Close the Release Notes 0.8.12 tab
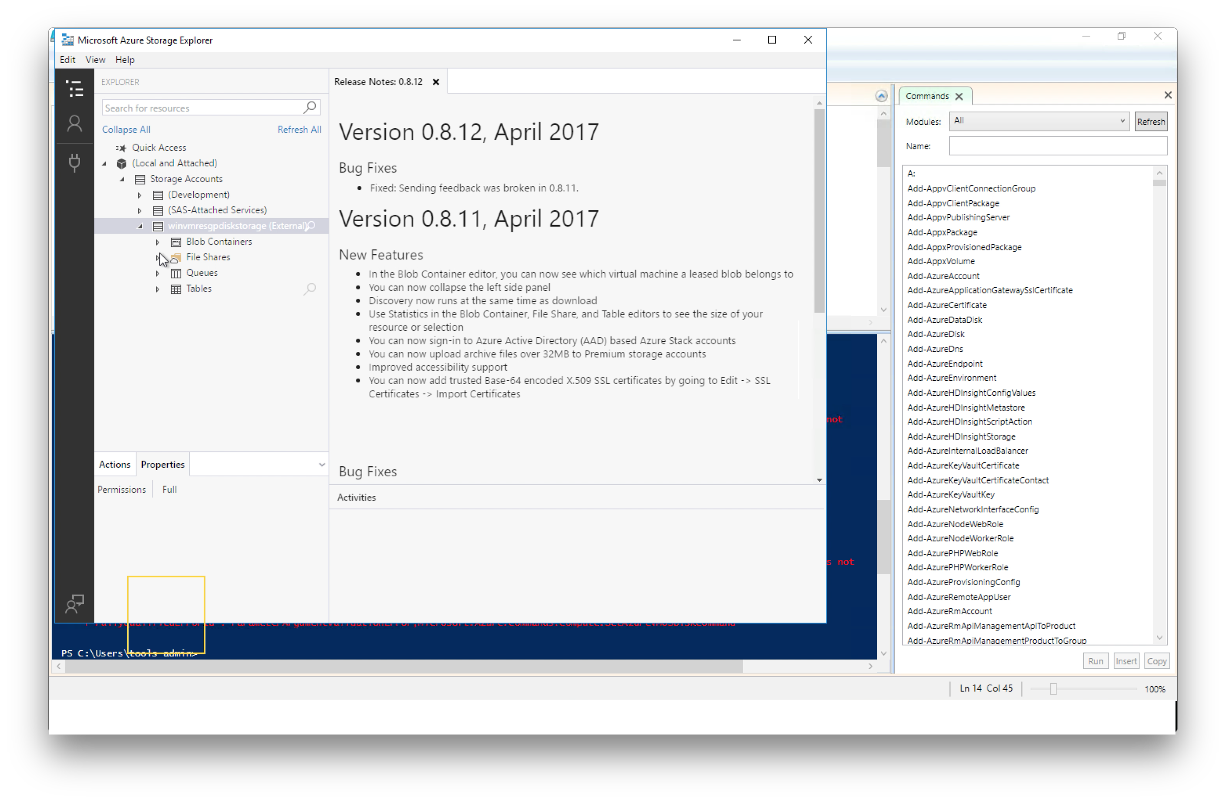The image size is (1226, 802). (x=436, y=81)
